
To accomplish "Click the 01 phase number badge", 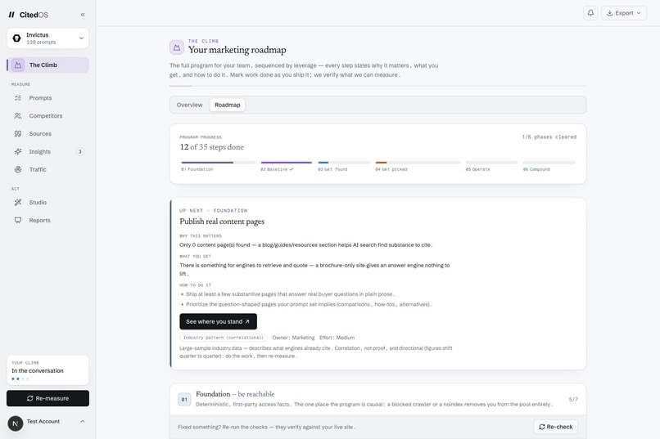I will click(184, 400).
